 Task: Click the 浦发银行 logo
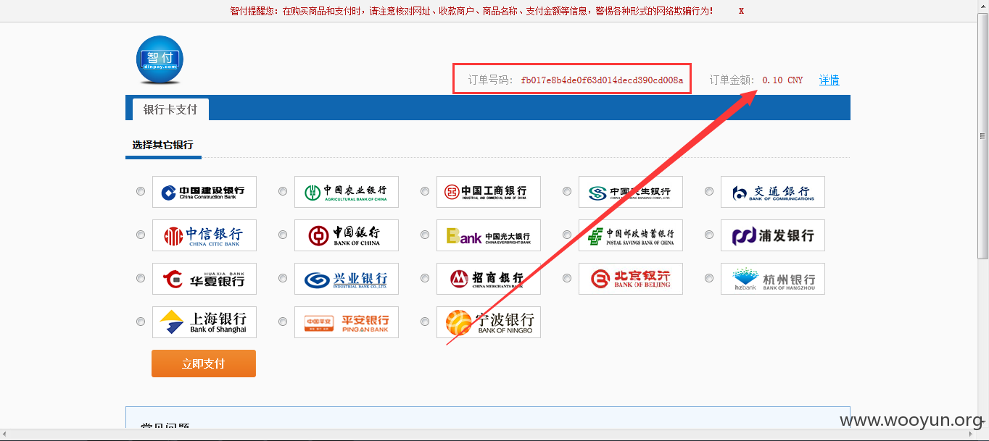point(773,235)
